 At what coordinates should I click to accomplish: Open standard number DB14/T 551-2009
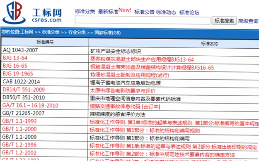[24, 90]
